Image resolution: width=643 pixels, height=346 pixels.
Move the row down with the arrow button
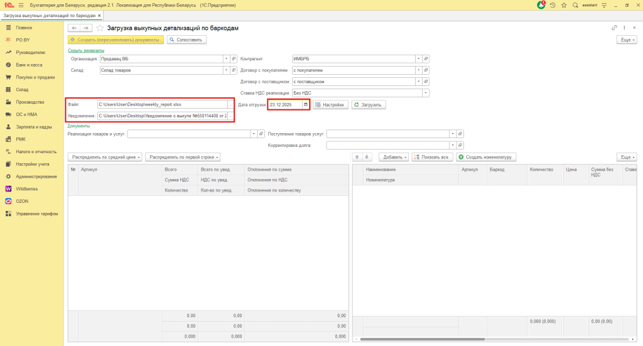click(368, 156)
